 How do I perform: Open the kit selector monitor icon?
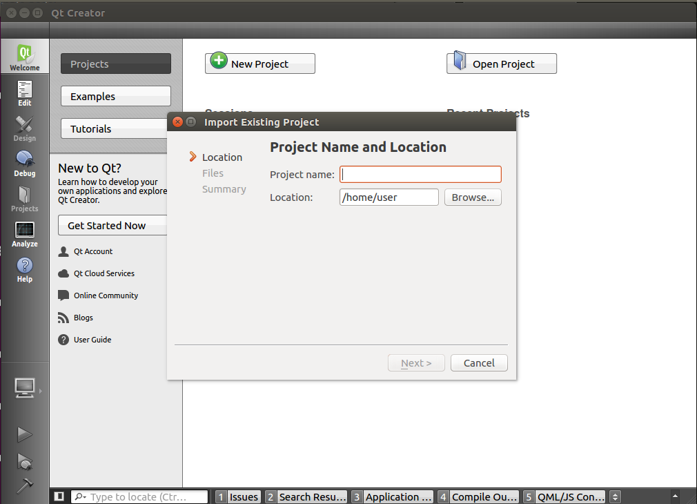[24, 388]
